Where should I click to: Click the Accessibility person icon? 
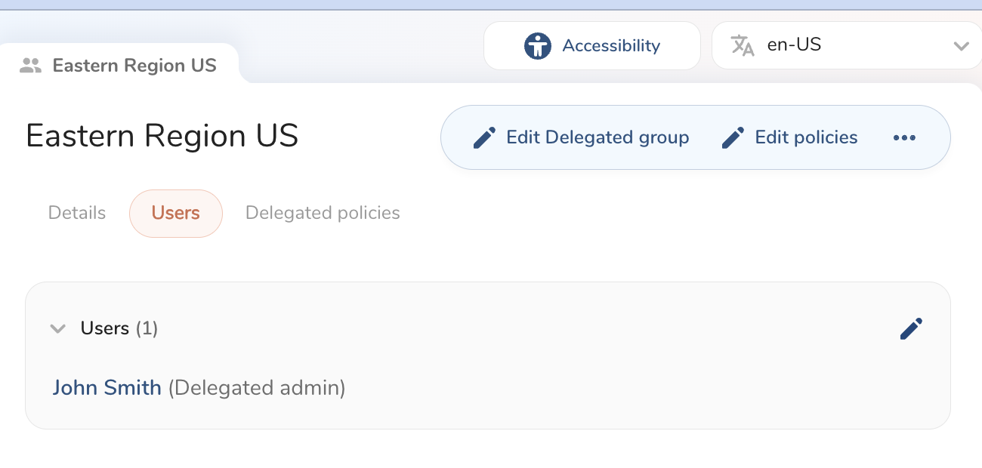click(x=537, y=46)
